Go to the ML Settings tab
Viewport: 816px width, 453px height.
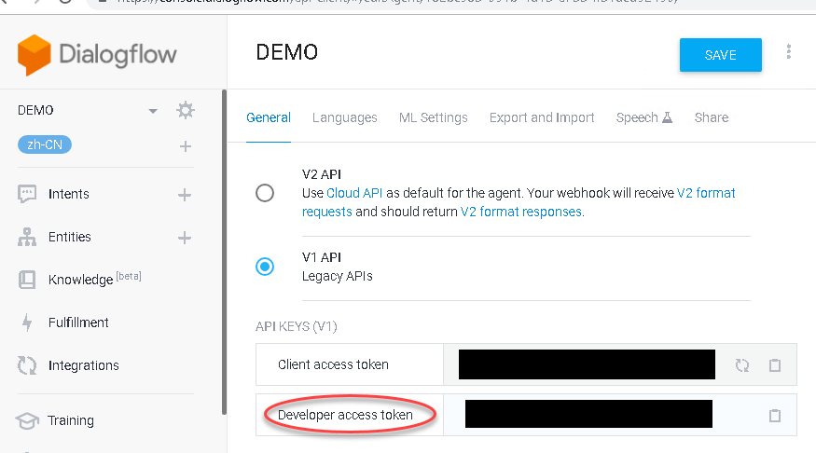[x=433, y=117]
